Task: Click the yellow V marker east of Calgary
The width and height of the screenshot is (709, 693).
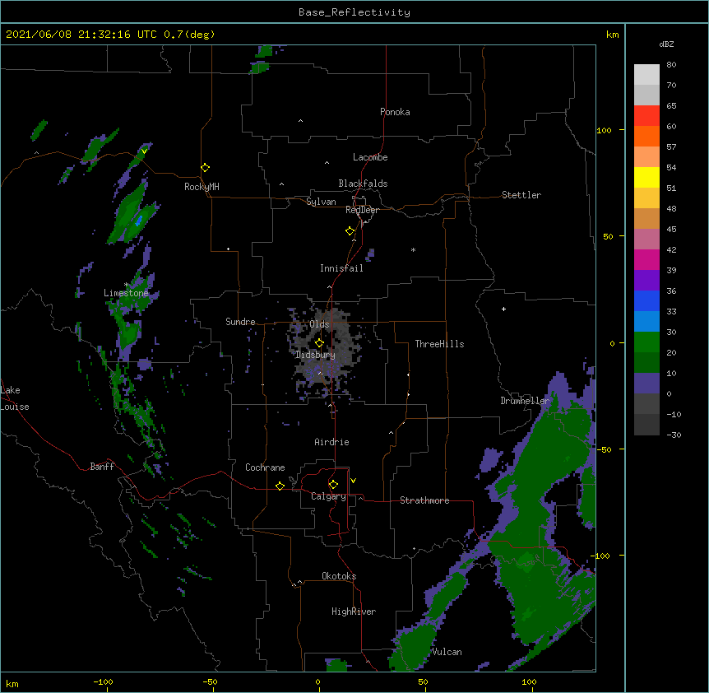Action: click(x=353, y=481)
